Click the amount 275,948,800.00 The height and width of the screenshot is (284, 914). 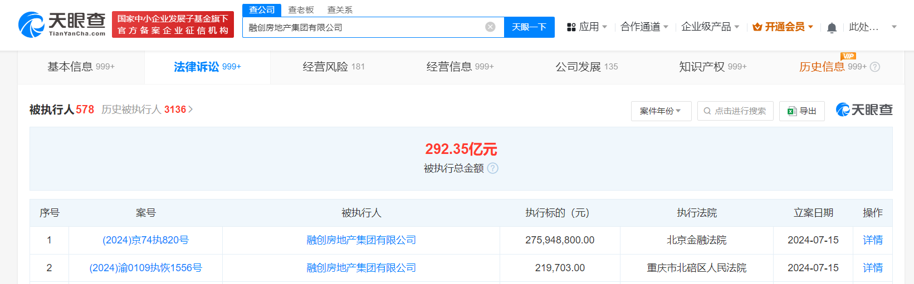click(x=560, y=240)
